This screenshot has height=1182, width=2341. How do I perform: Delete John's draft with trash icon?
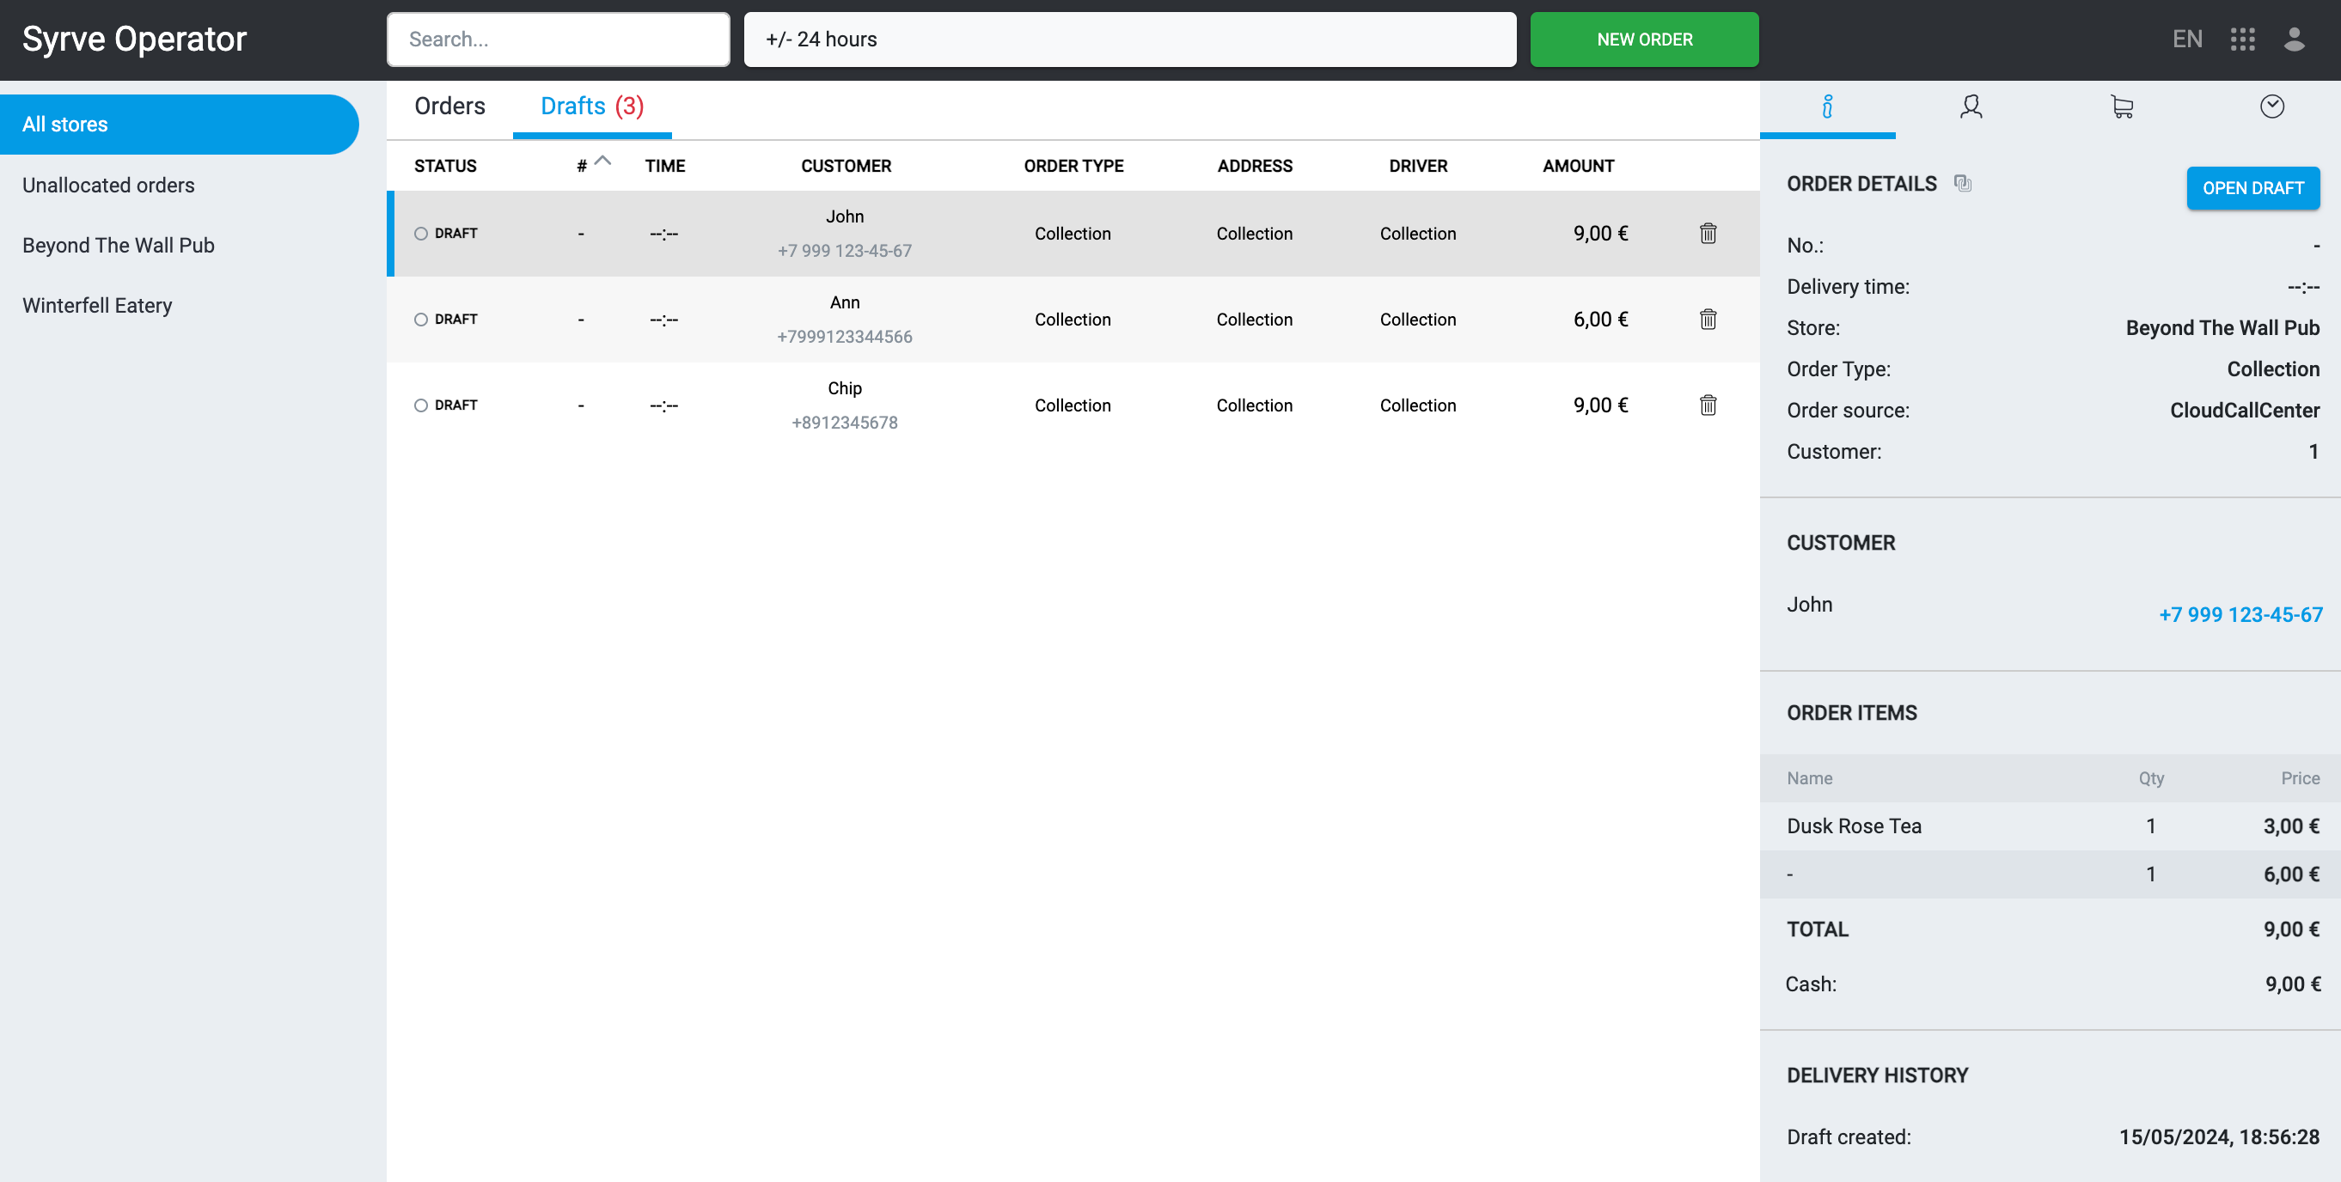1708,234
